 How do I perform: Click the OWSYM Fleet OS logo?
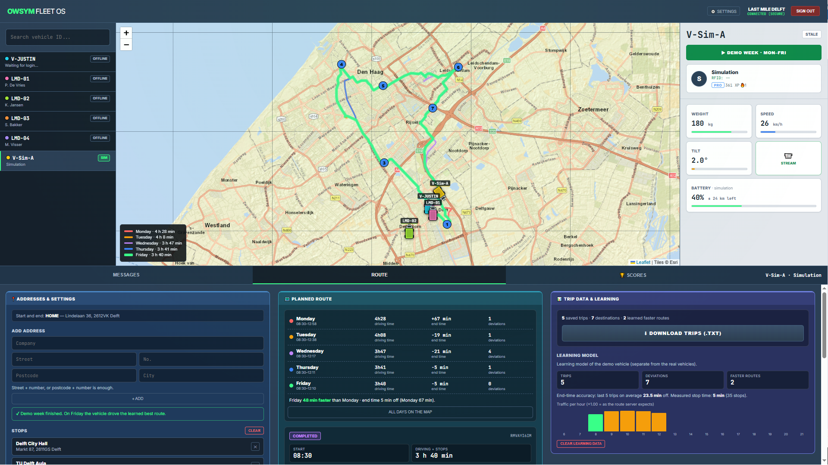tap(36, 12)
